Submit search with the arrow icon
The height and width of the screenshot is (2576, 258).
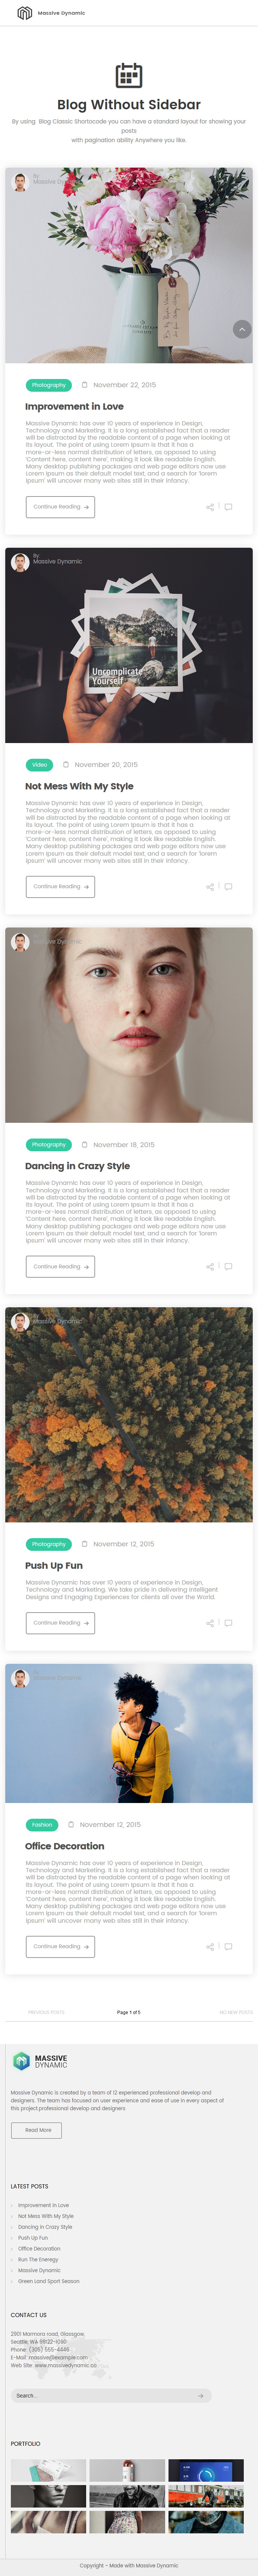coord(200,2395)
